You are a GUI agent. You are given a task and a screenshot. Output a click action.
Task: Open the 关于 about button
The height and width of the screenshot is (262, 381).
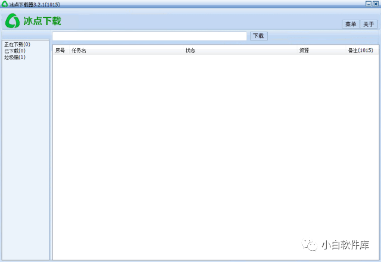368,24
